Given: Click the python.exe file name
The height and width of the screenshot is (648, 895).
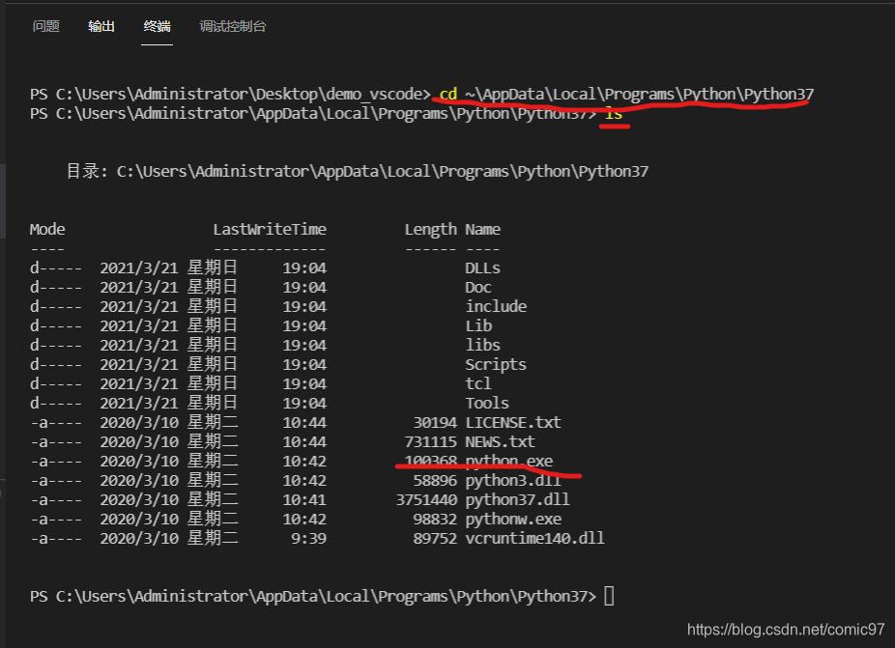Looking at the screenshot, I should click(x=508, y=461).
